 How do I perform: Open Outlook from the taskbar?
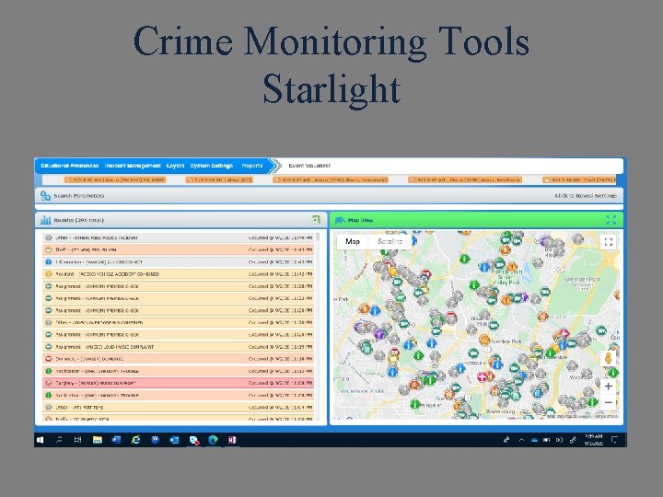[174, 440]
